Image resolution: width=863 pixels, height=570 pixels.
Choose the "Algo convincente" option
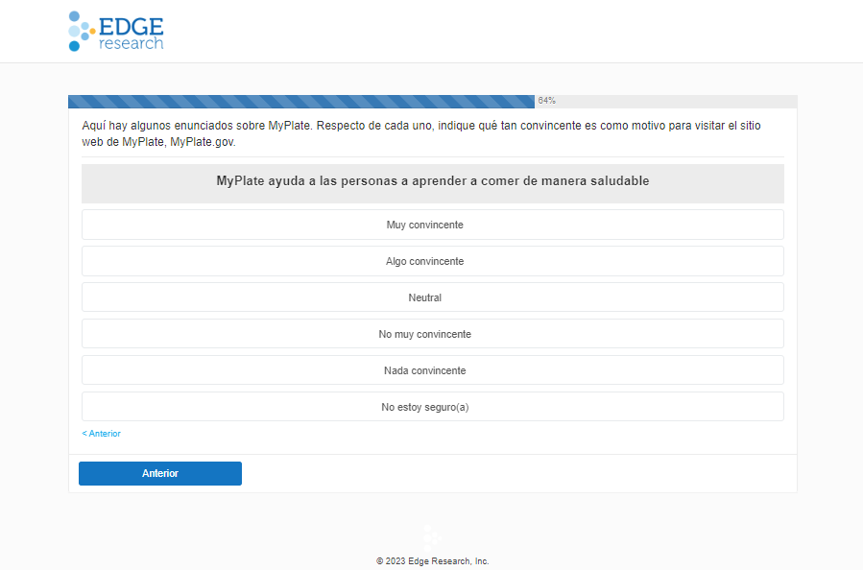(433, 261)
